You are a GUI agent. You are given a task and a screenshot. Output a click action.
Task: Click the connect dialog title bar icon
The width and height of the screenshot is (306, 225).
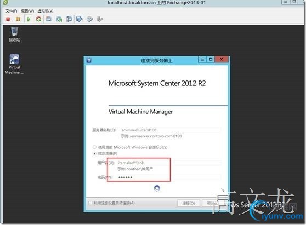[89, 60]
